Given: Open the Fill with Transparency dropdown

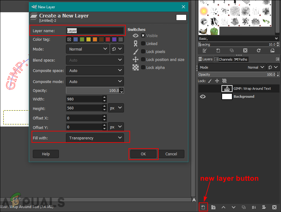Looking at the screenshot, I should [95, 138].
